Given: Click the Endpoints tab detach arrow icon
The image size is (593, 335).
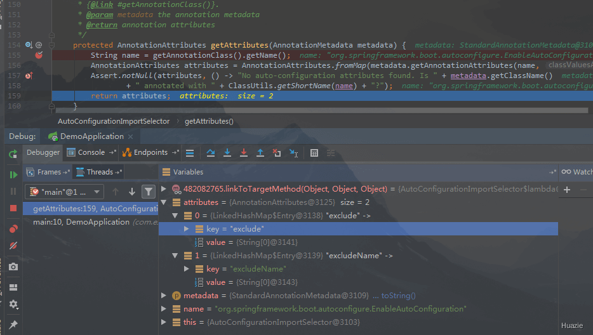Looking at the screenshot, I should [x=175, y=152].
